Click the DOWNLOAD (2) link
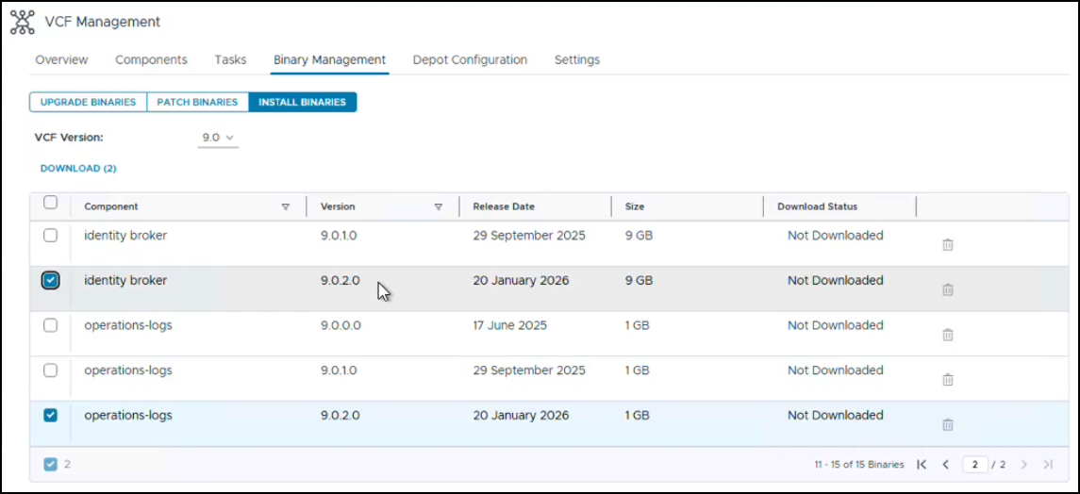Screen dimensions: 1080x494 (x=78, y=168)
